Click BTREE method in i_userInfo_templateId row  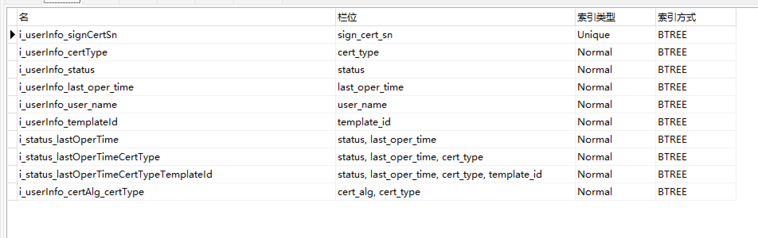tap(695, 122)
